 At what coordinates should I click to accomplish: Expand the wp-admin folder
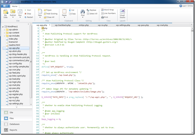pos(4,30)
